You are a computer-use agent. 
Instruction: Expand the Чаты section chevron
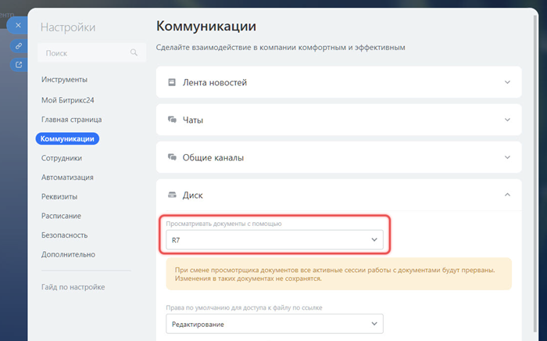tap(507, 120)
